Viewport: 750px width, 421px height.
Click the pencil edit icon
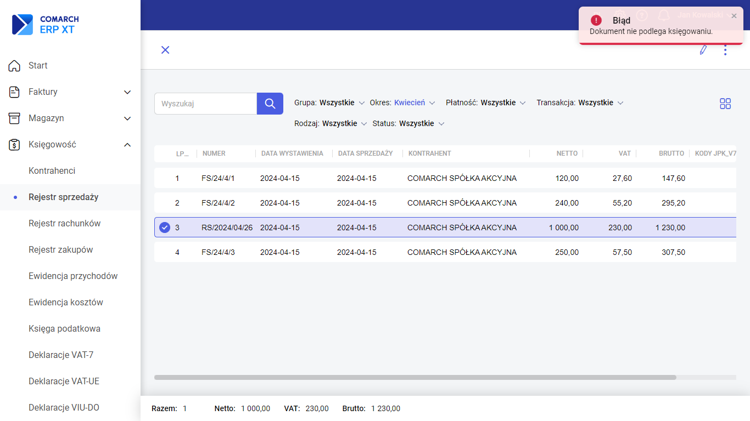703,50
